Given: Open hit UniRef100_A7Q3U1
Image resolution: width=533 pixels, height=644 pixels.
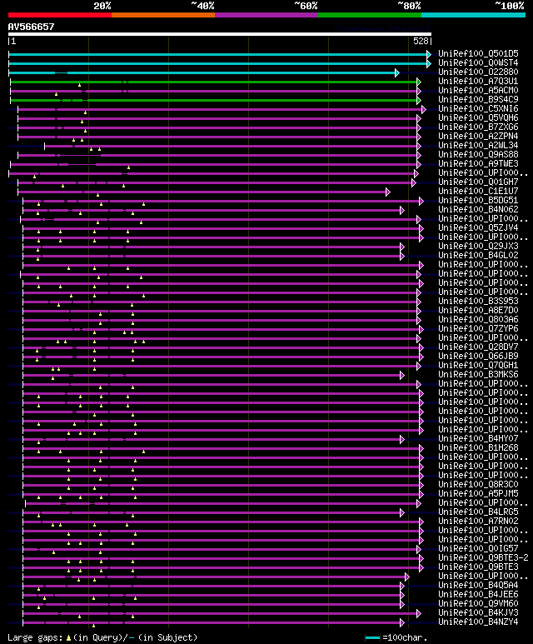Looking at the screenshot, I should [x=478, y=81].
